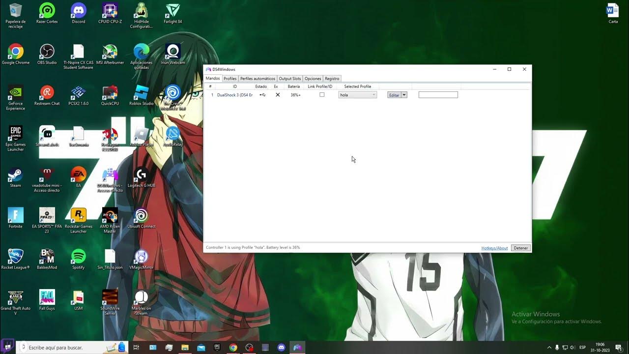Click the 36% battery value
Image resolution: width=629 pixels, height=354 pixels.
click(x=295, y=95)
